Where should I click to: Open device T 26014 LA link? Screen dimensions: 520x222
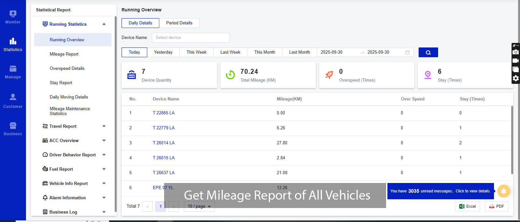tap(163, 143)
